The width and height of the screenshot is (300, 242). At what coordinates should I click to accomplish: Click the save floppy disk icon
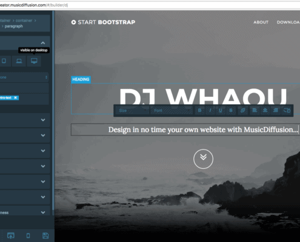click(45, 235)
